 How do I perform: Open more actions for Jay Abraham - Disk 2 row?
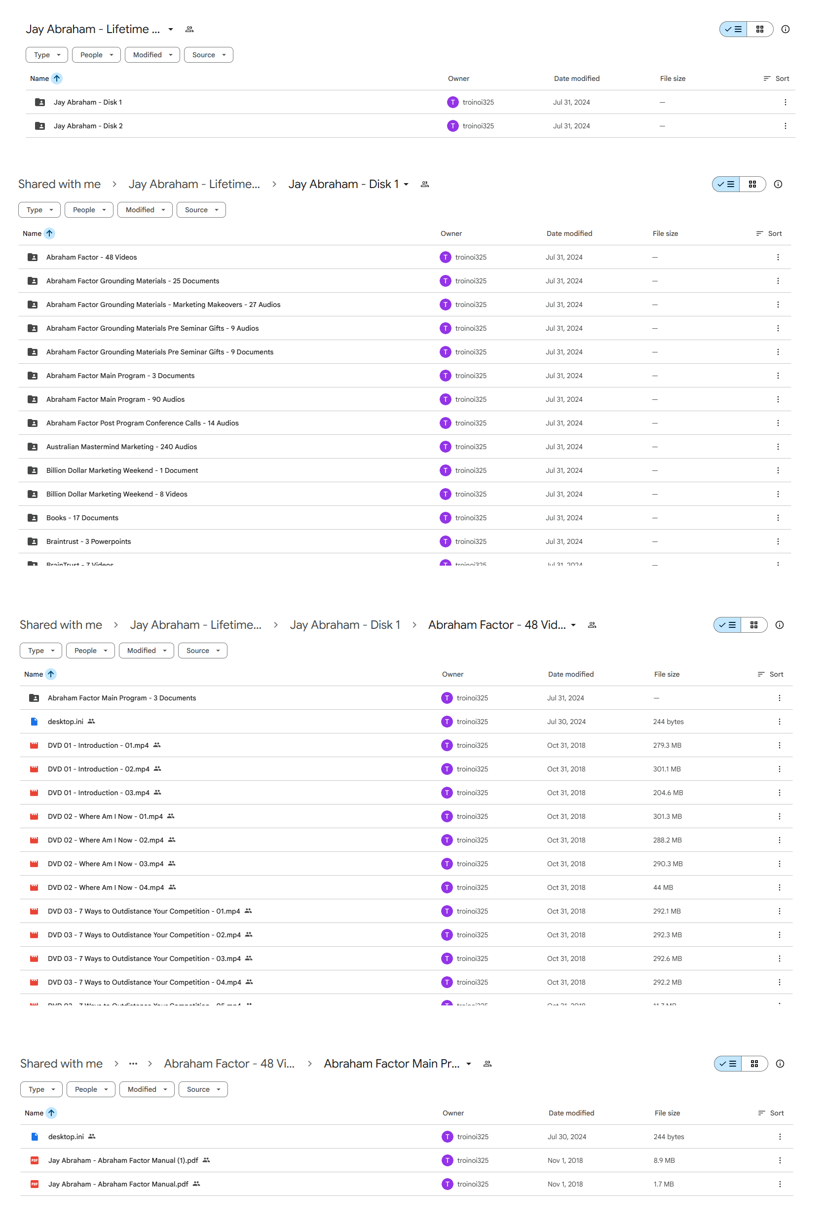pyautogui.click(x=785, y=126)
